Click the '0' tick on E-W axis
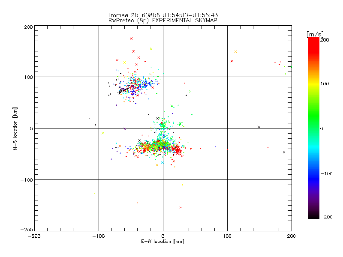The image size is (343, 257). [x=163, y=236]
